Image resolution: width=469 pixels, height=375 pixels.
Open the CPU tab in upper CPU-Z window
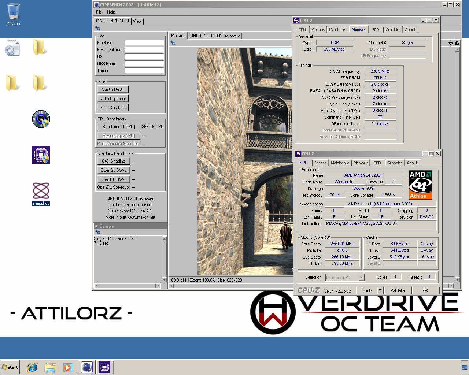302,30
